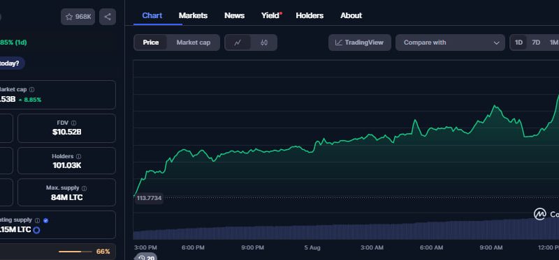The width and height of the screenshot is (559, 260).
Task: Click the 66% progress bar
Action: [75, 252]
